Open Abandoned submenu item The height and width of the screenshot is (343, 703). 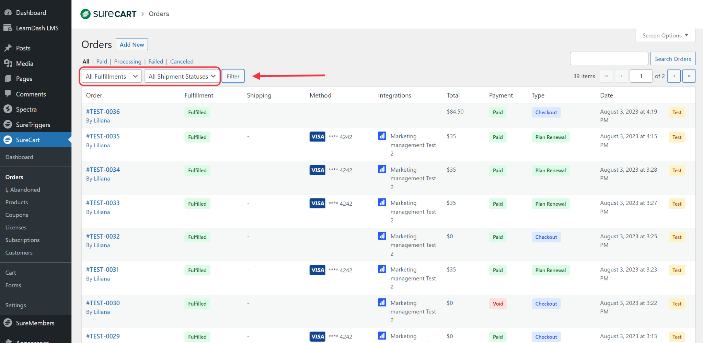(x=23, y=190)
